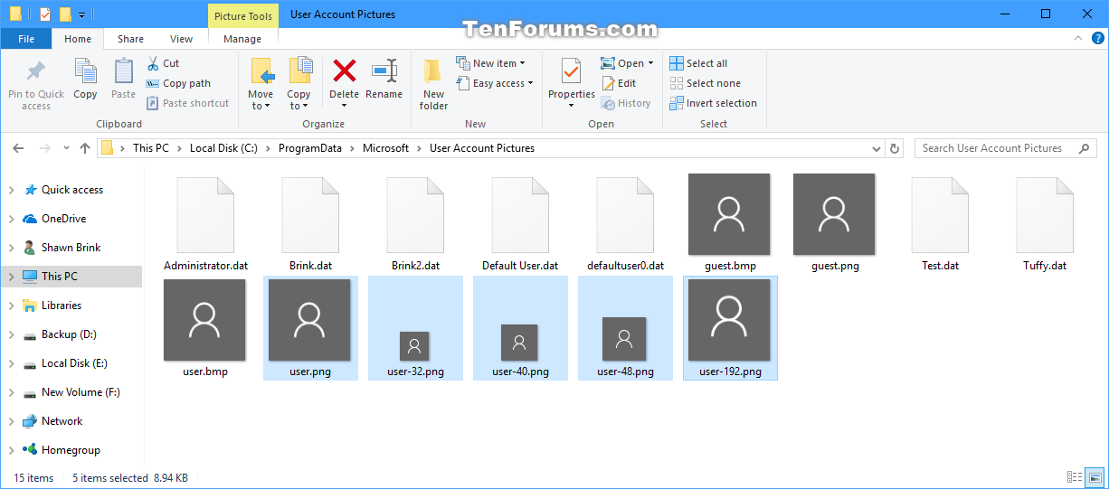The image size is (1109, 489).
Task: Expand the Libraries tree node
Action: pyautogui.click(x=12, y=306)
